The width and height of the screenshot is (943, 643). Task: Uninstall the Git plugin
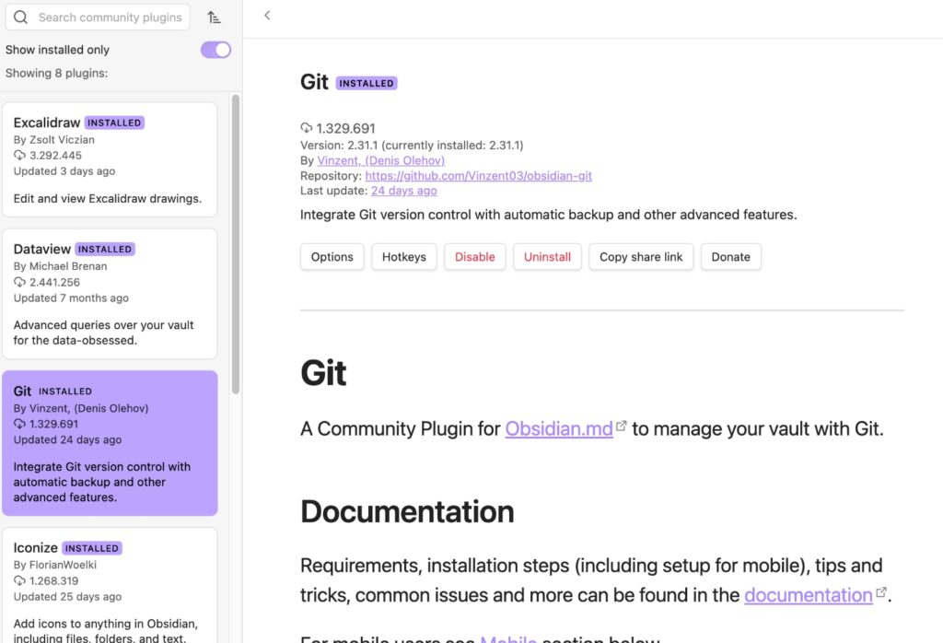pyautogui.click(x=547, y=257)
